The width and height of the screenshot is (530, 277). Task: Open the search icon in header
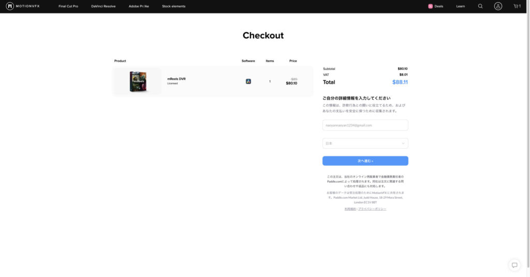[x=480, y=6]
